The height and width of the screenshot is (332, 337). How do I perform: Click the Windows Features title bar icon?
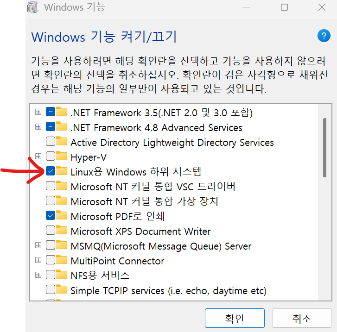pyautogui.click(x=32, y=7)
